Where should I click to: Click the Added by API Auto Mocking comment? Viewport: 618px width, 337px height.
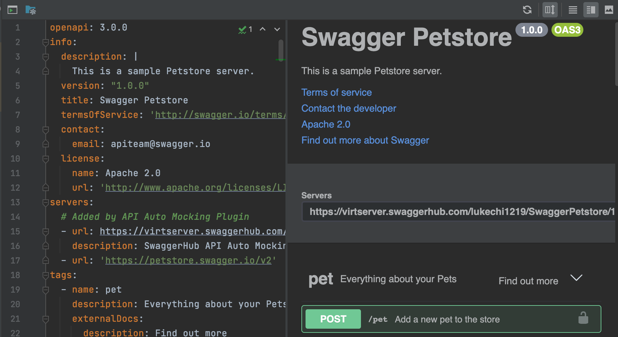[155, 217]
